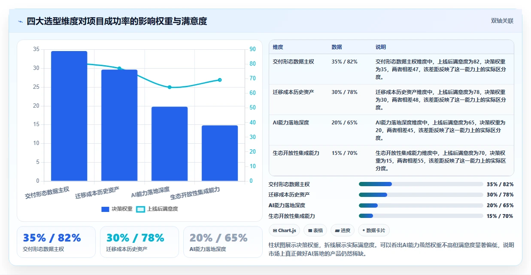Click the 15% / 70% value beside the progress list
The width and height of the screenshot is (531, 275).
click(500, 216)
